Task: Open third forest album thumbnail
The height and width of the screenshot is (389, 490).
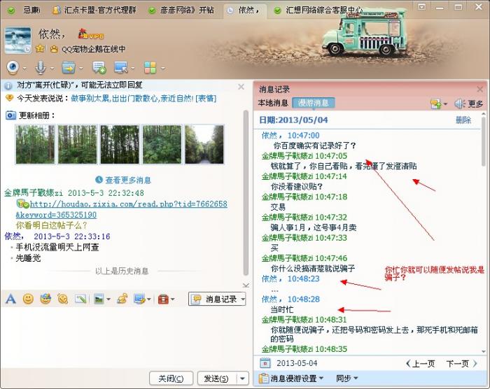Action: (x=120, y=144)
